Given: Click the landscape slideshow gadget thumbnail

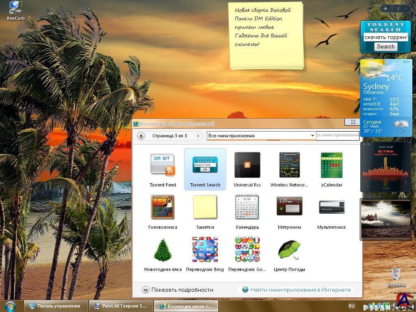Looking at the screenshot, I should (x=386, y=219).
